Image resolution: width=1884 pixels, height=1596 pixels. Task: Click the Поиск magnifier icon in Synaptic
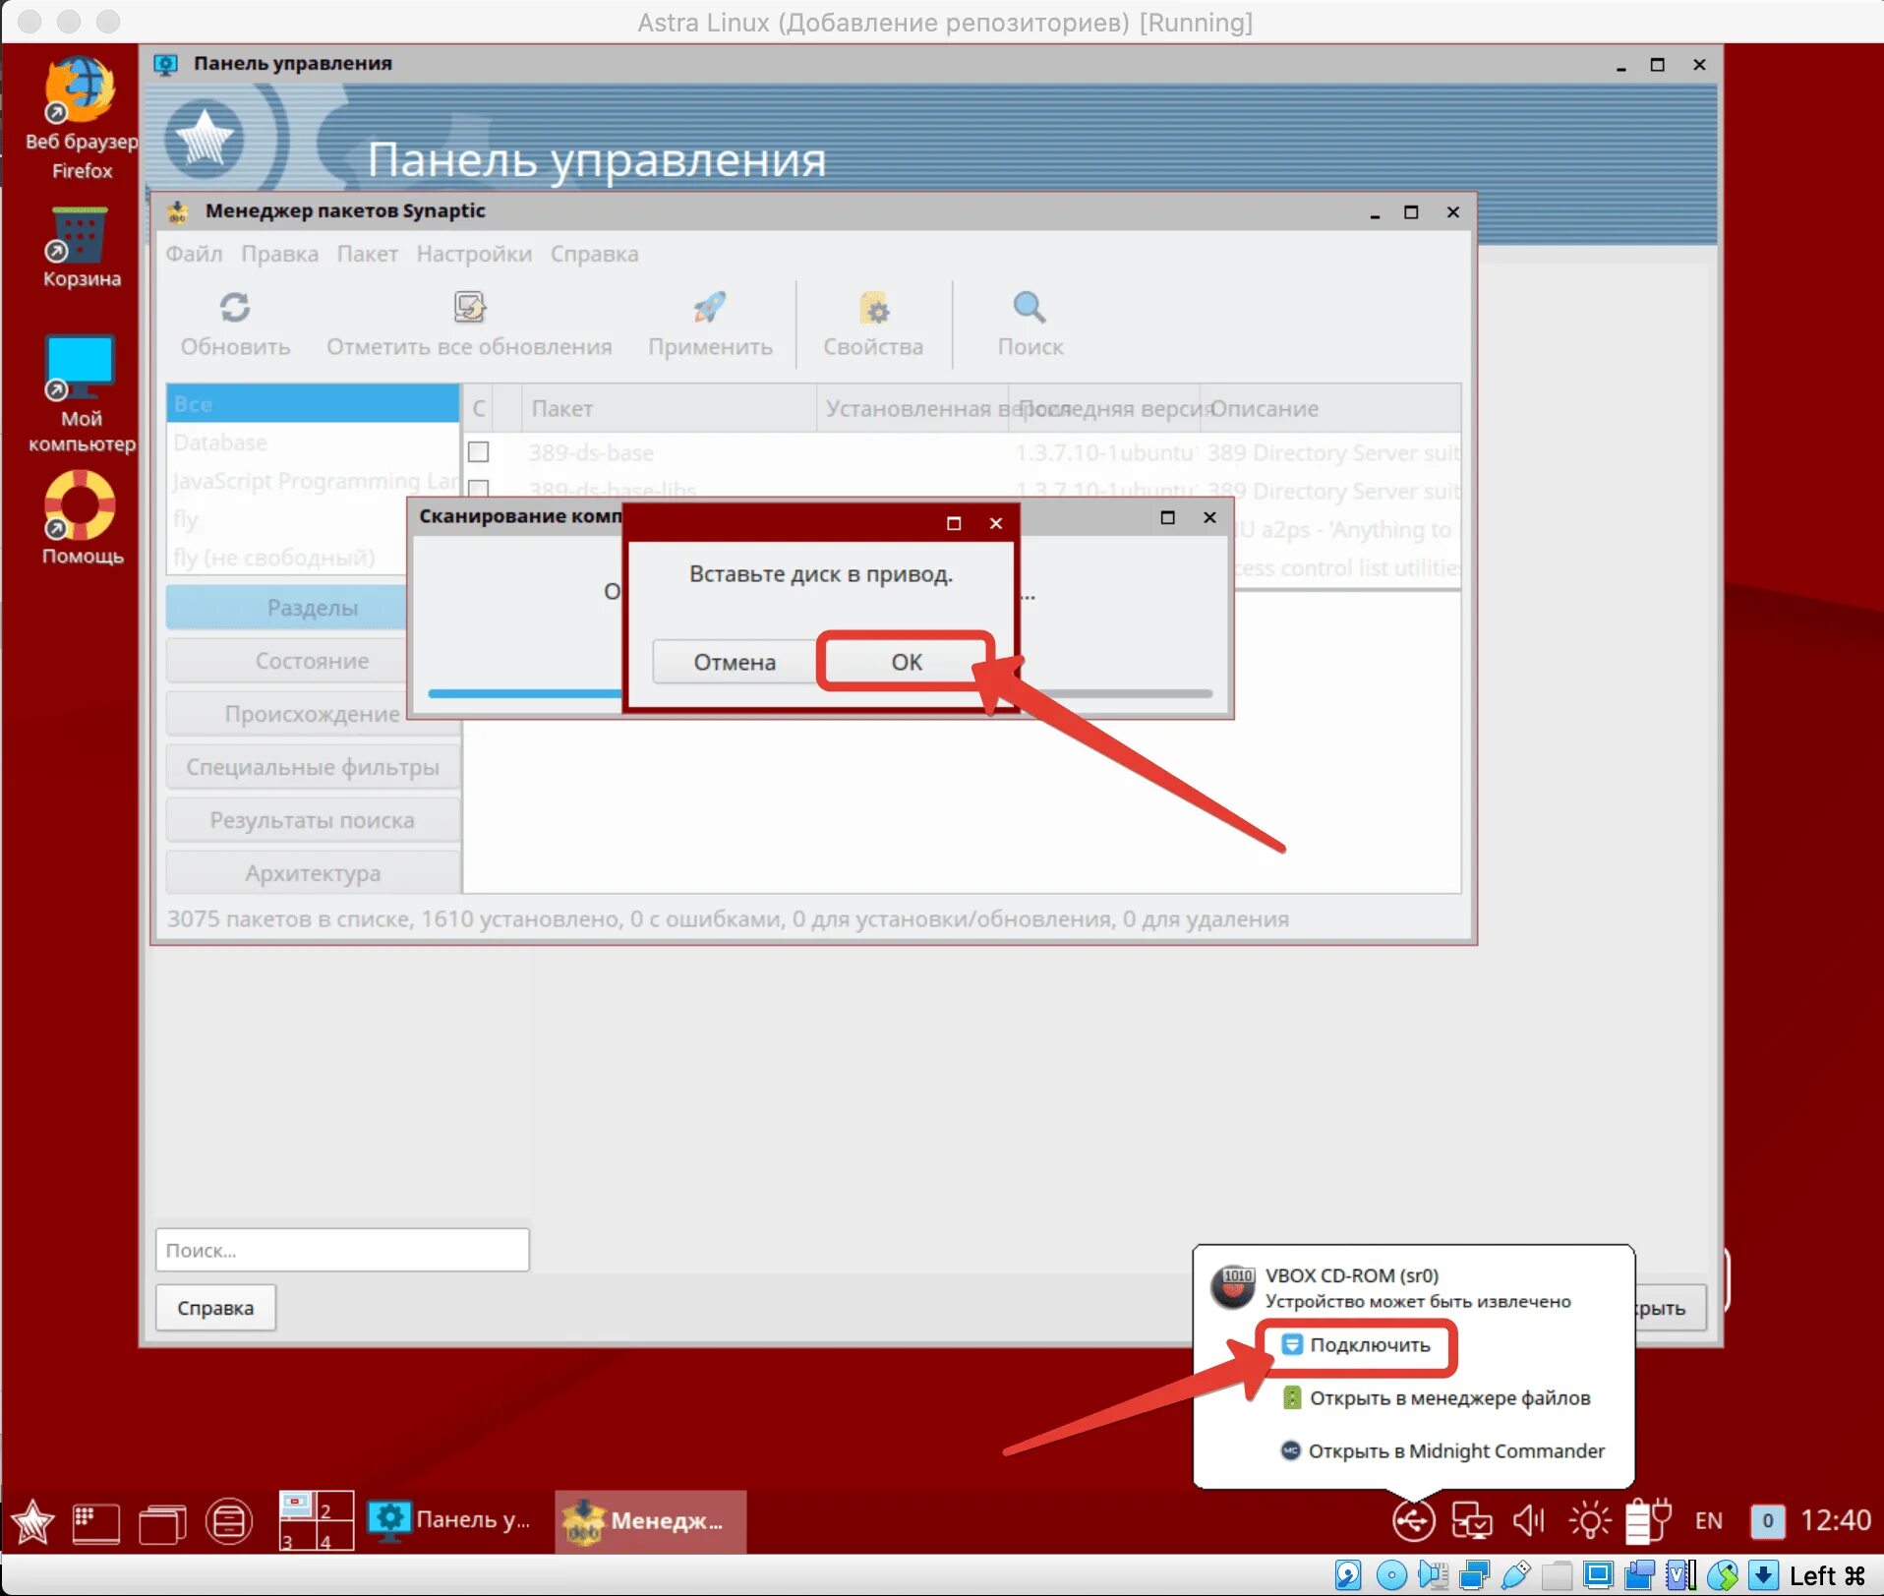point(1030,308)
